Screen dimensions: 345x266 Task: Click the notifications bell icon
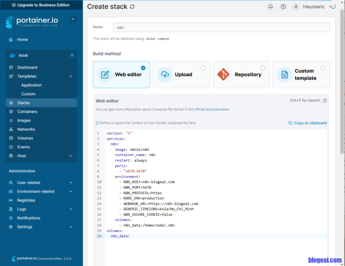270,7
